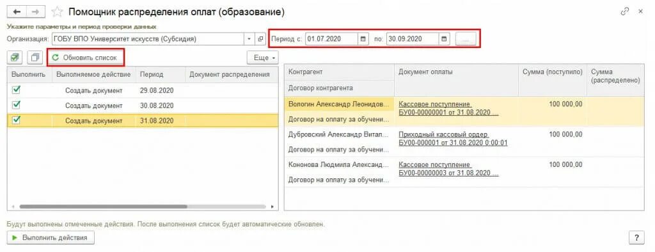Edit the Период с date field
The width and height of the screenshot is (655, 252).
pyautogui.click(x=332, y=39)
